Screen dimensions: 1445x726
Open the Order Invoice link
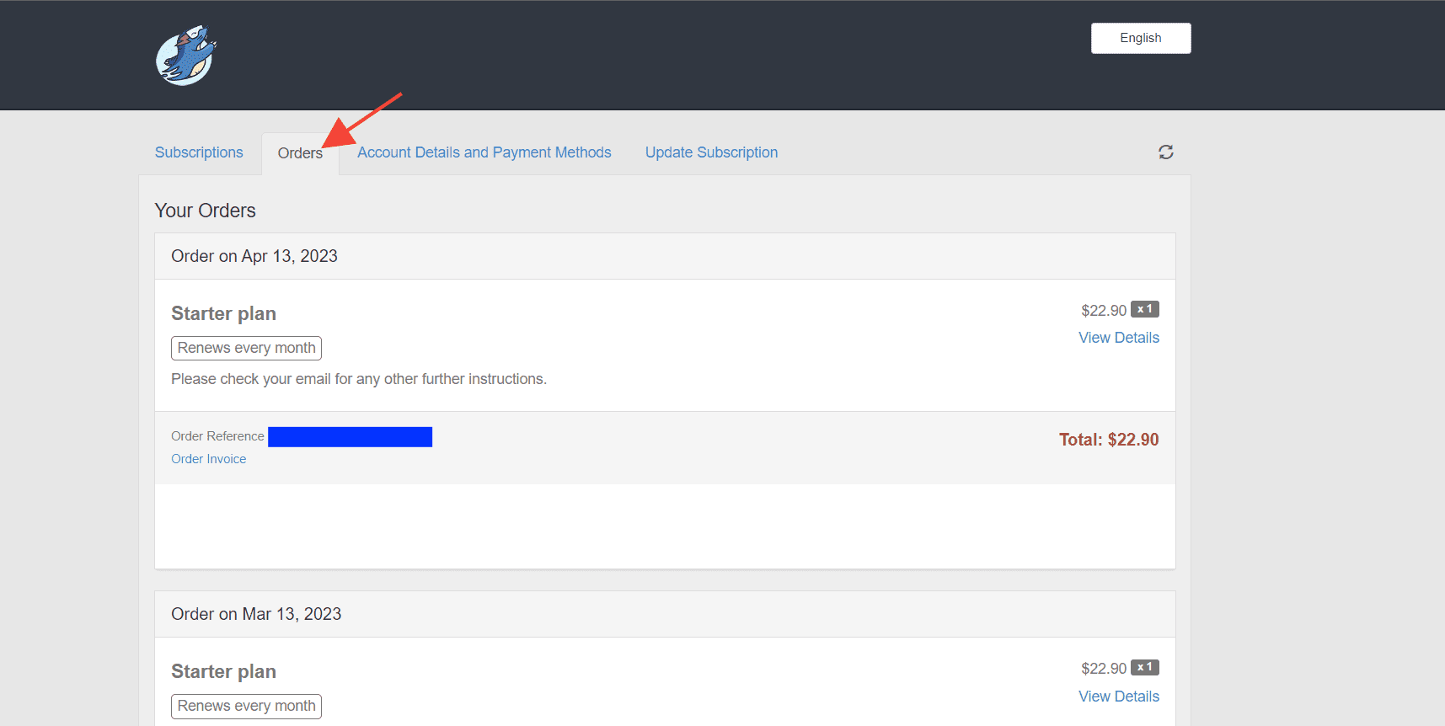208,459
